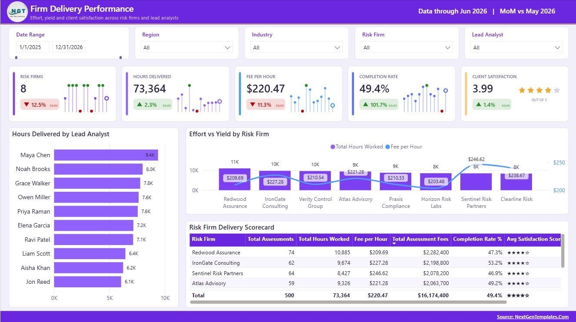Select the Grace Walker bar
Screen dimensions: 576x322
click(x=97, y=183)
